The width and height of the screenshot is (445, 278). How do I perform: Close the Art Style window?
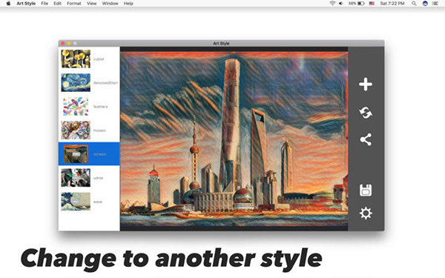coord(63,44)
